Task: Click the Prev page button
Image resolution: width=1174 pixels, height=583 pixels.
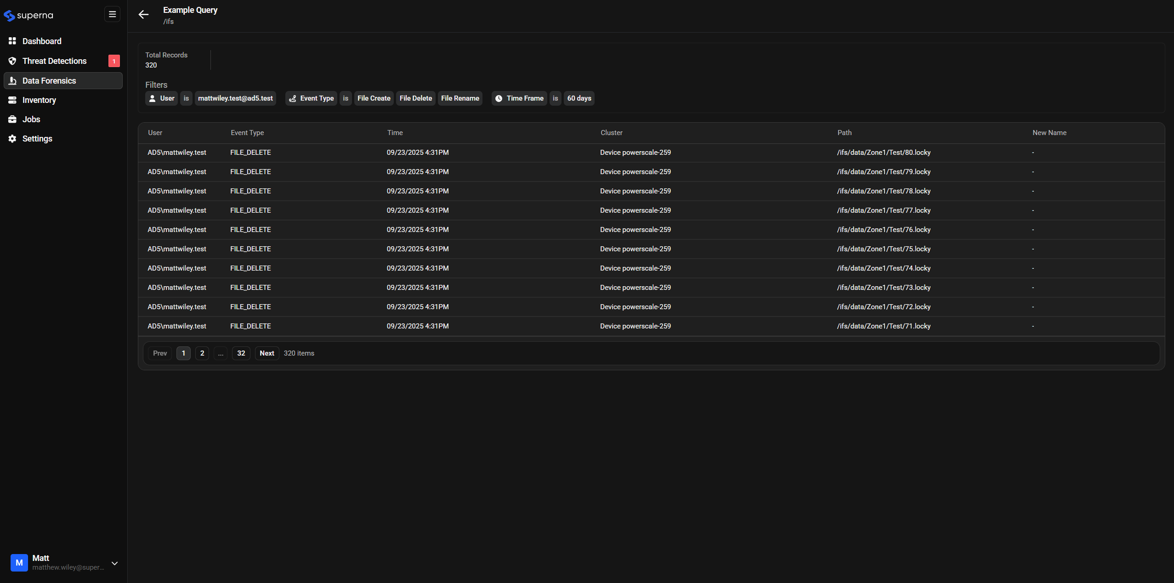Action: tap(160, 353)
